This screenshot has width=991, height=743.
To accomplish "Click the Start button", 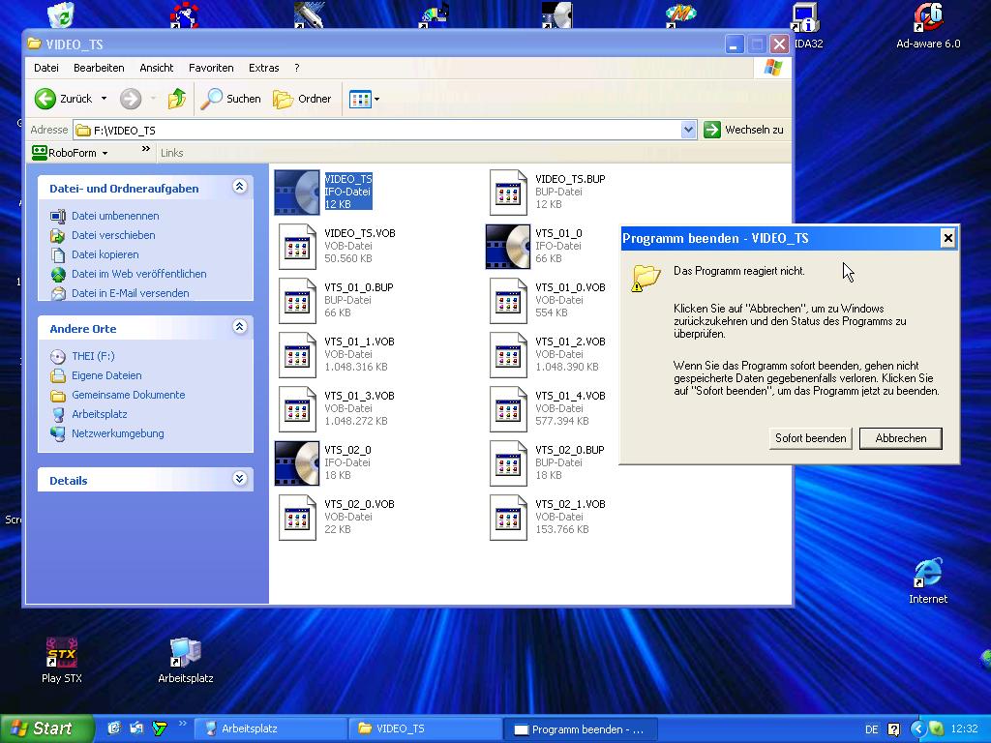I will point(46,728).
